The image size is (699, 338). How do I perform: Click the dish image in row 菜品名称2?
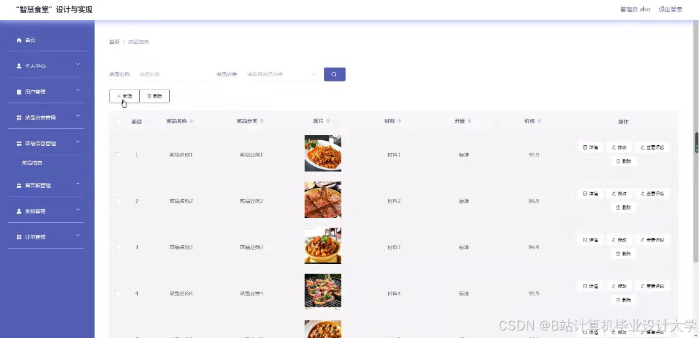pyautogui.click(x=323, y=200)
